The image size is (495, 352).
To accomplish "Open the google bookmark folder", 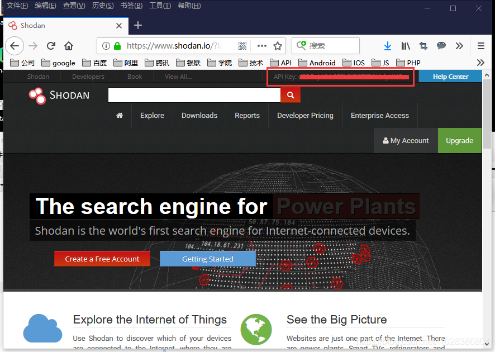I will pyautogui.click(x=59, y=63).
